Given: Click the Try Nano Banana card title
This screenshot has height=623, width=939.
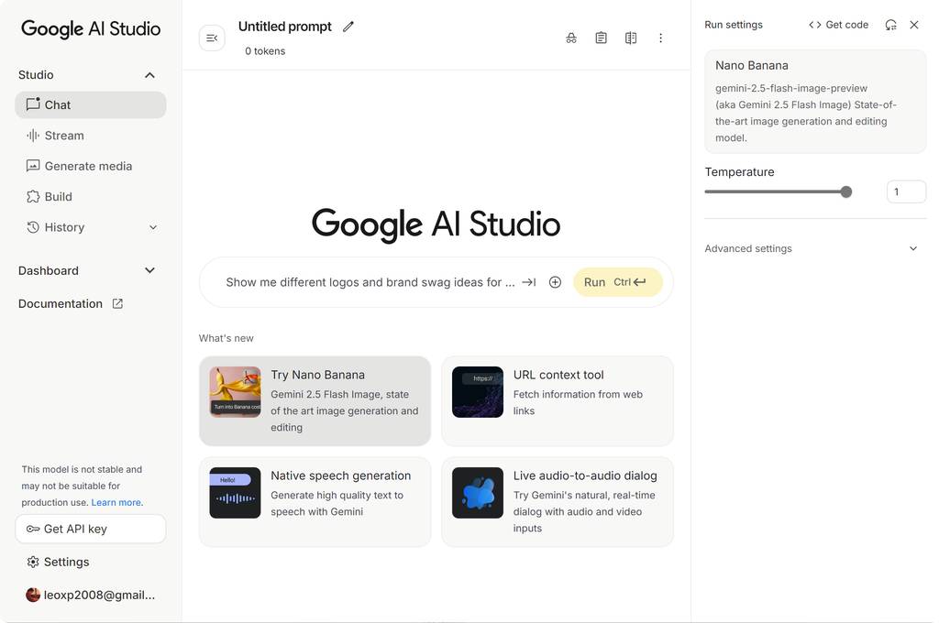Looking at the screenshot, I should [x=318, y=375].
